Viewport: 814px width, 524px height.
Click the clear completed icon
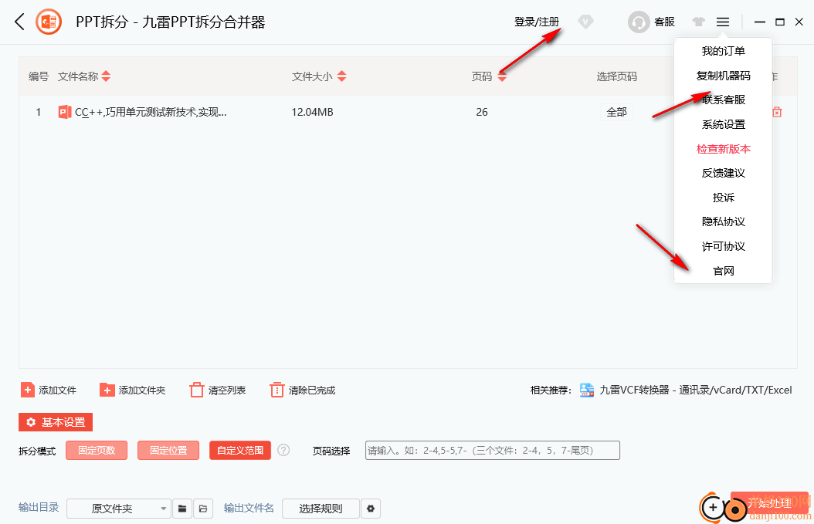point(276,390)
